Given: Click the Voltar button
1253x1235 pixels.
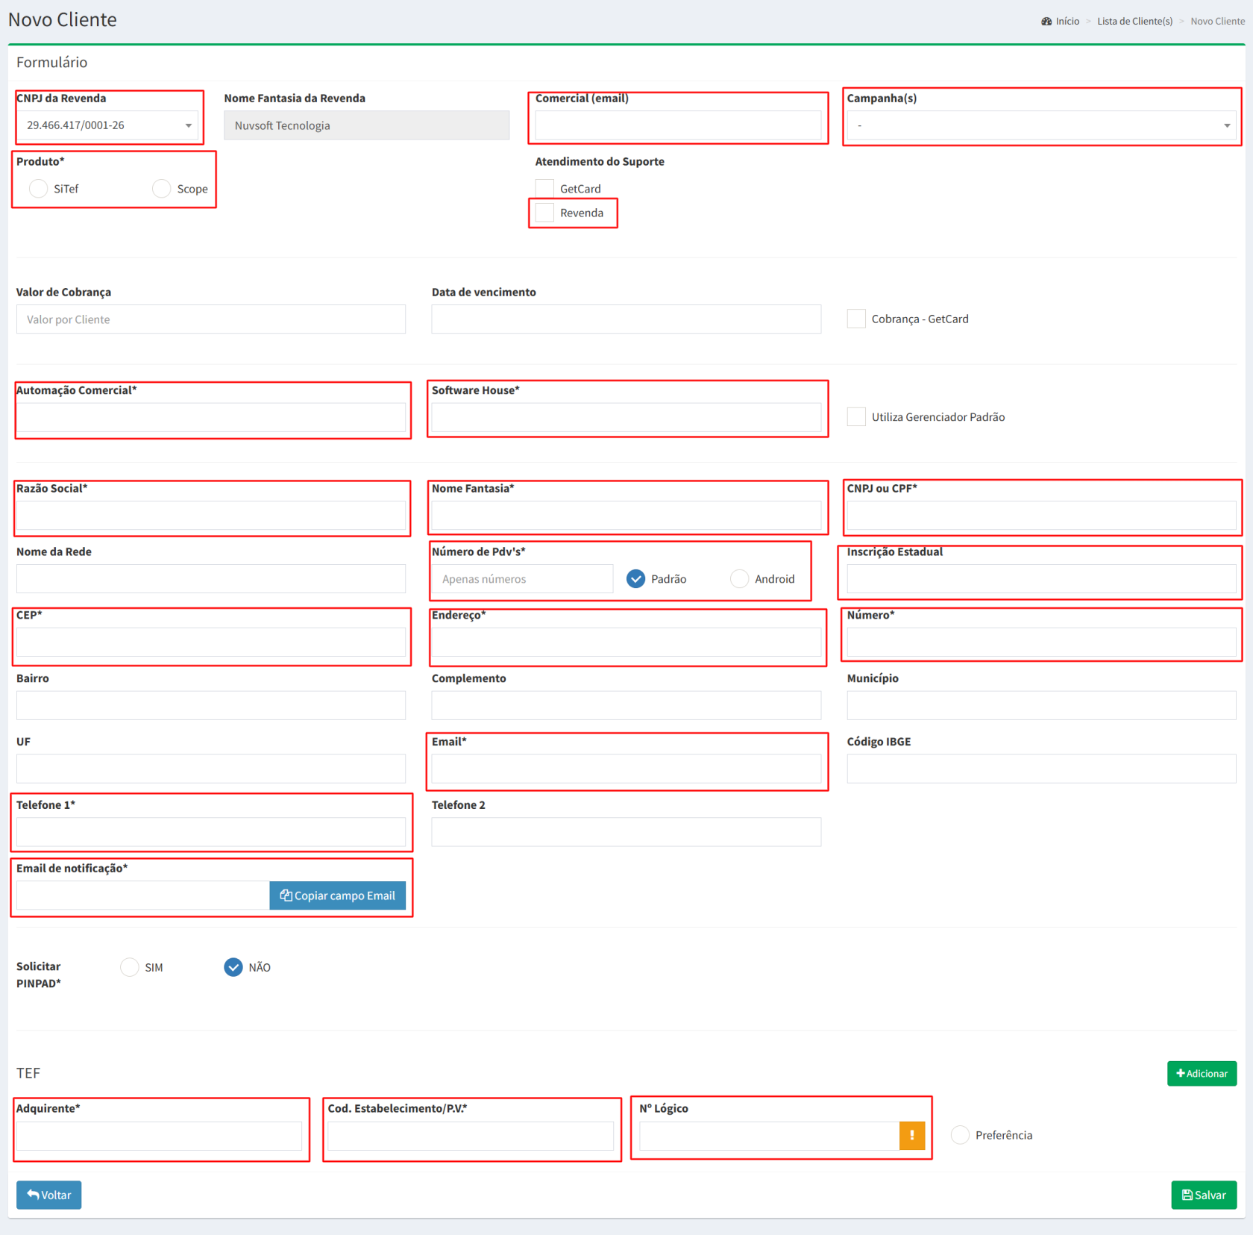Looking at the screenshot, I should 49,1195.
